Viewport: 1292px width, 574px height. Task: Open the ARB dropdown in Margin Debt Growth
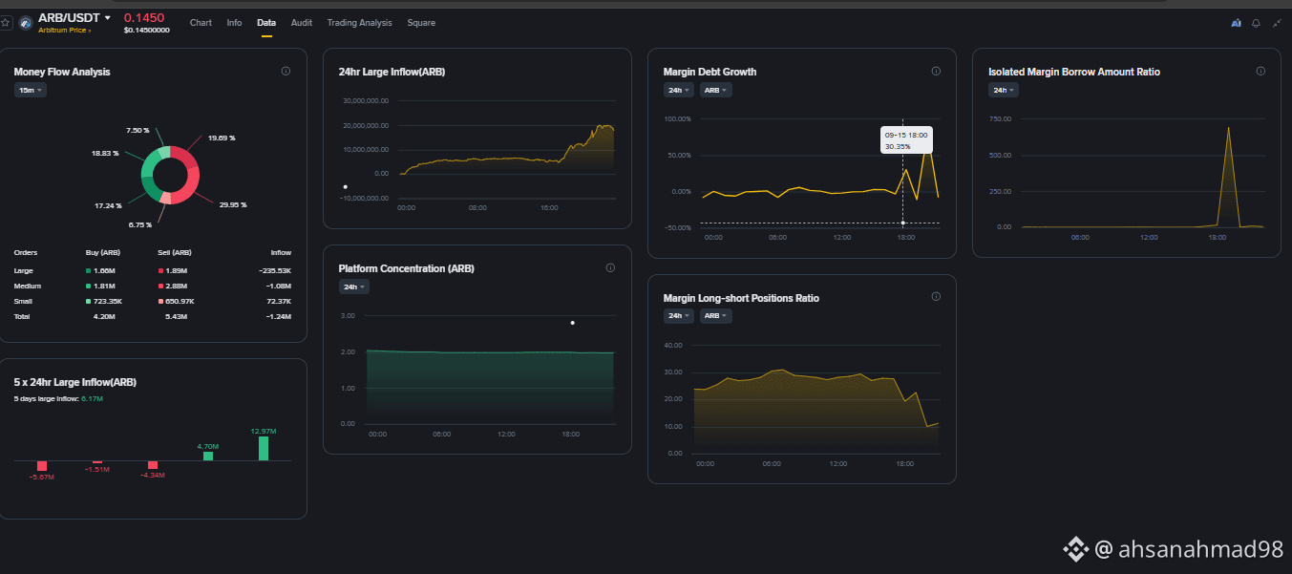716,90
